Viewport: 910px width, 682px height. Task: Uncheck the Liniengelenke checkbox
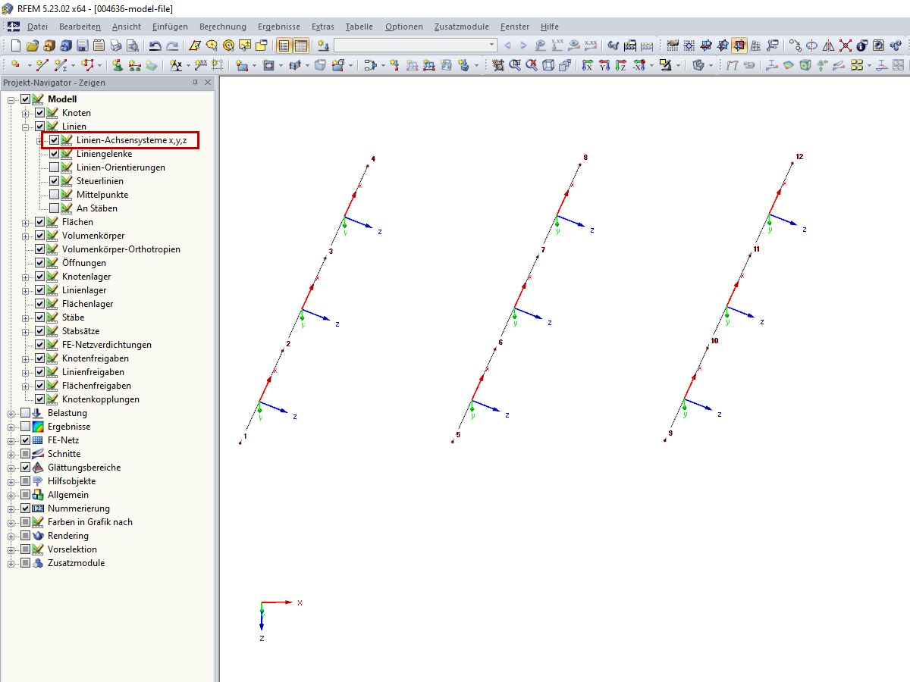[55, 154]
